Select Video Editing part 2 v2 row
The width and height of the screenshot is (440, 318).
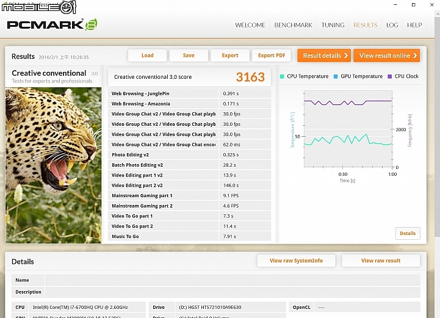(189, 185)
